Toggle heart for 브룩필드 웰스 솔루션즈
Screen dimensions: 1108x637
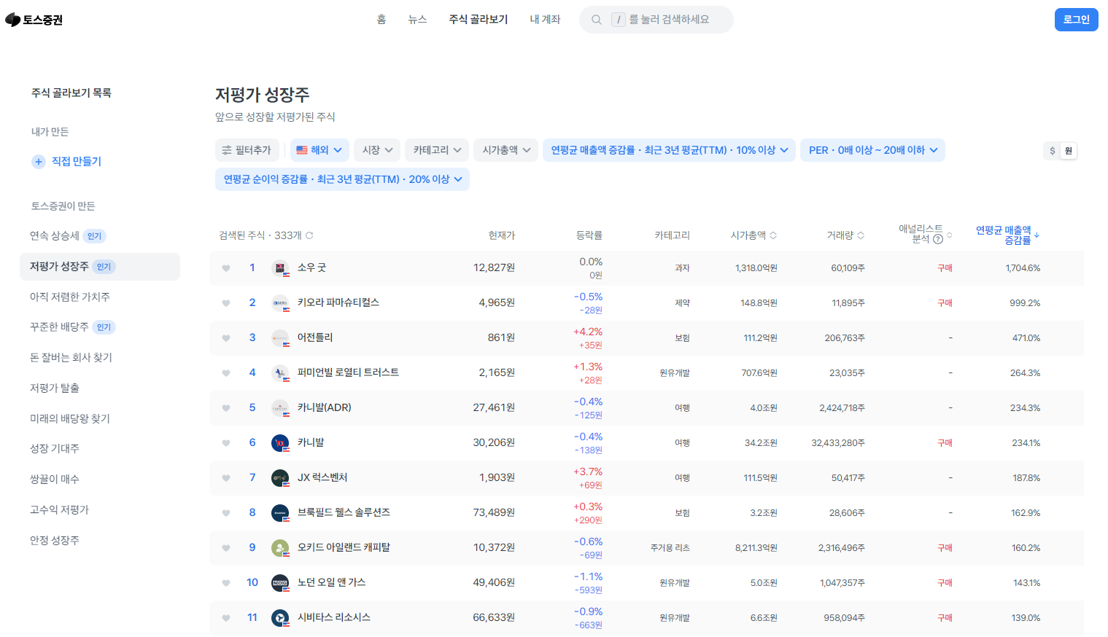[226, 513]
